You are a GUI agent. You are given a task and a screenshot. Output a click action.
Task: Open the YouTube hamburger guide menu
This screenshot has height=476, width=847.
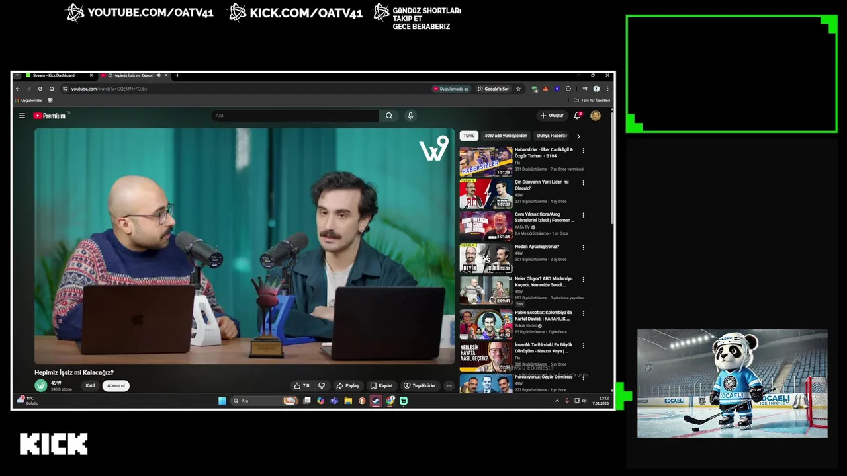[22, 116]
